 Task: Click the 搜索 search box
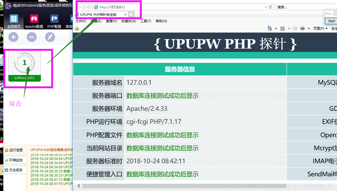point(306,7)
